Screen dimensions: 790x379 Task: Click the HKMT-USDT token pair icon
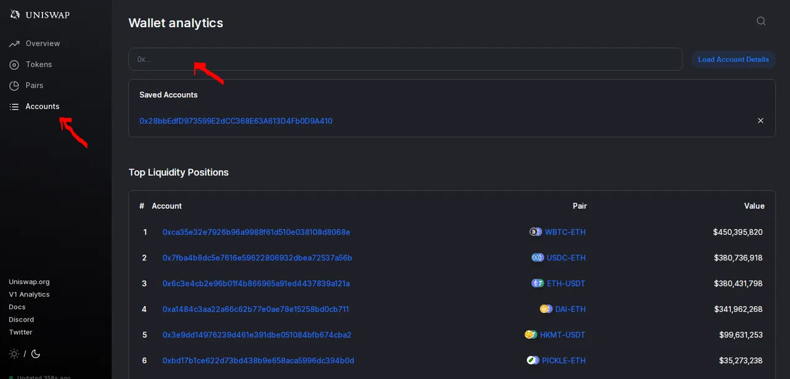tap(530, 335)
